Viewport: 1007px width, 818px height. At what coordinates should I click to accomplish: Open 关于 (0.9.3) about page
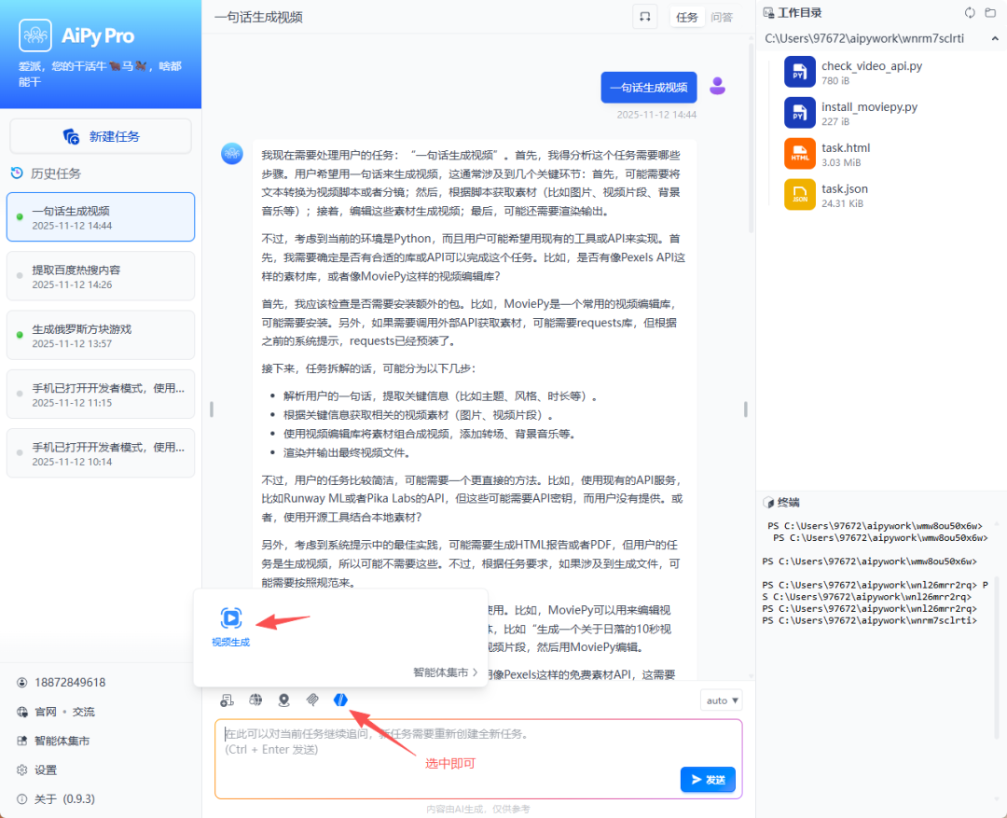[64, 798]
